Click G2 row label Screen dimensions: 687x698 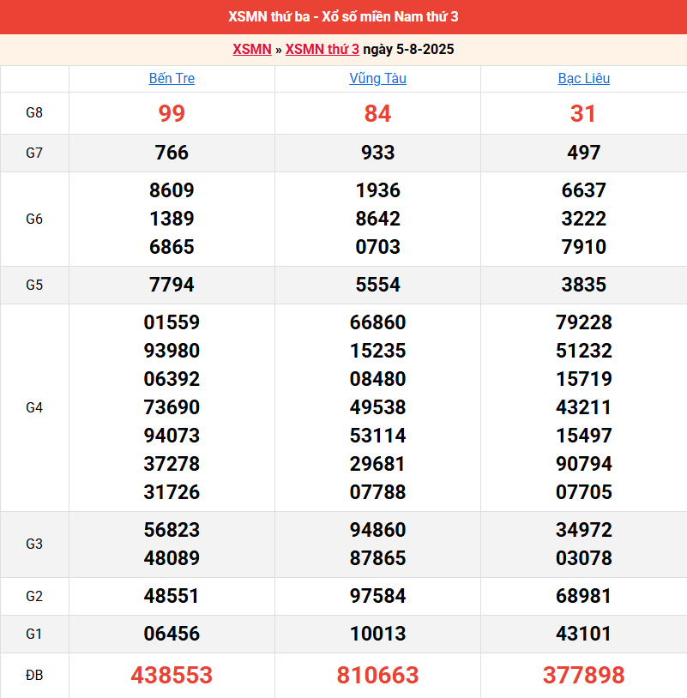[34, 596]
